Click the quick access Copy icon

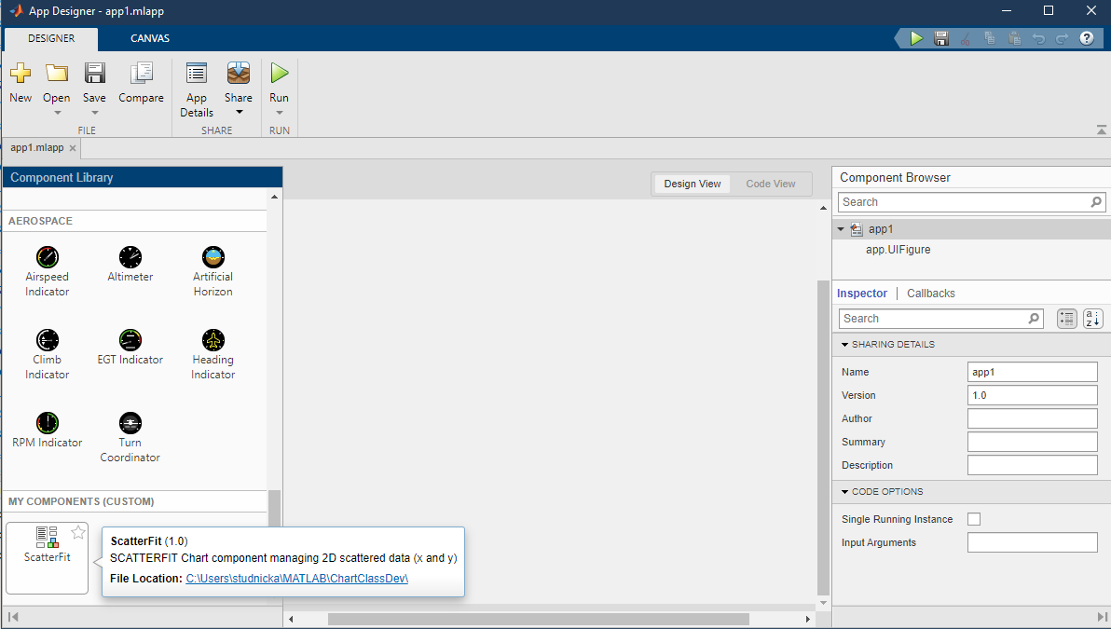coord(990,38)
